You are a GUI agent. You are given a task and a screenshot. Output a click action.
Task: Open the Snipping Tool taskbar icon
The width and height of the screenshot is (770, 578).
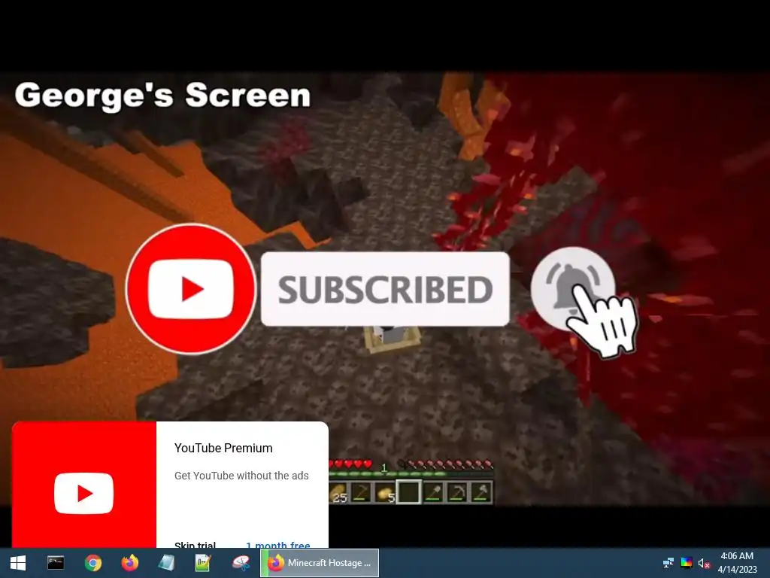[241, 563]
